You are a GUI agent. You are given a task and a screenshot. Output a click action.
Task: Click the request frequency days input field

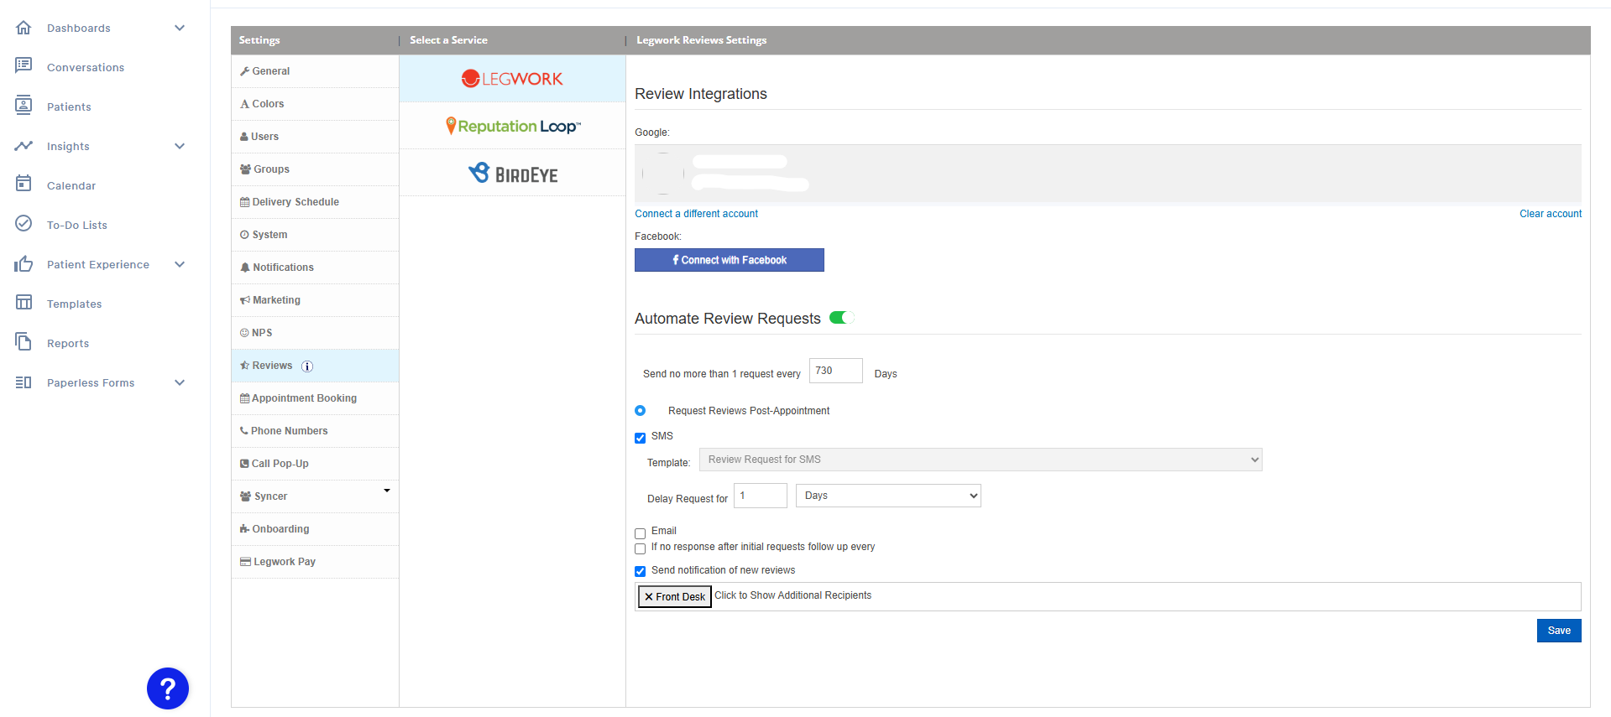pos(835,371)
